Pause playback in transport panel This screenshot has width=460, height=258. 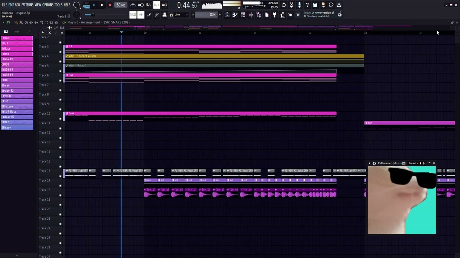[94, 5]
